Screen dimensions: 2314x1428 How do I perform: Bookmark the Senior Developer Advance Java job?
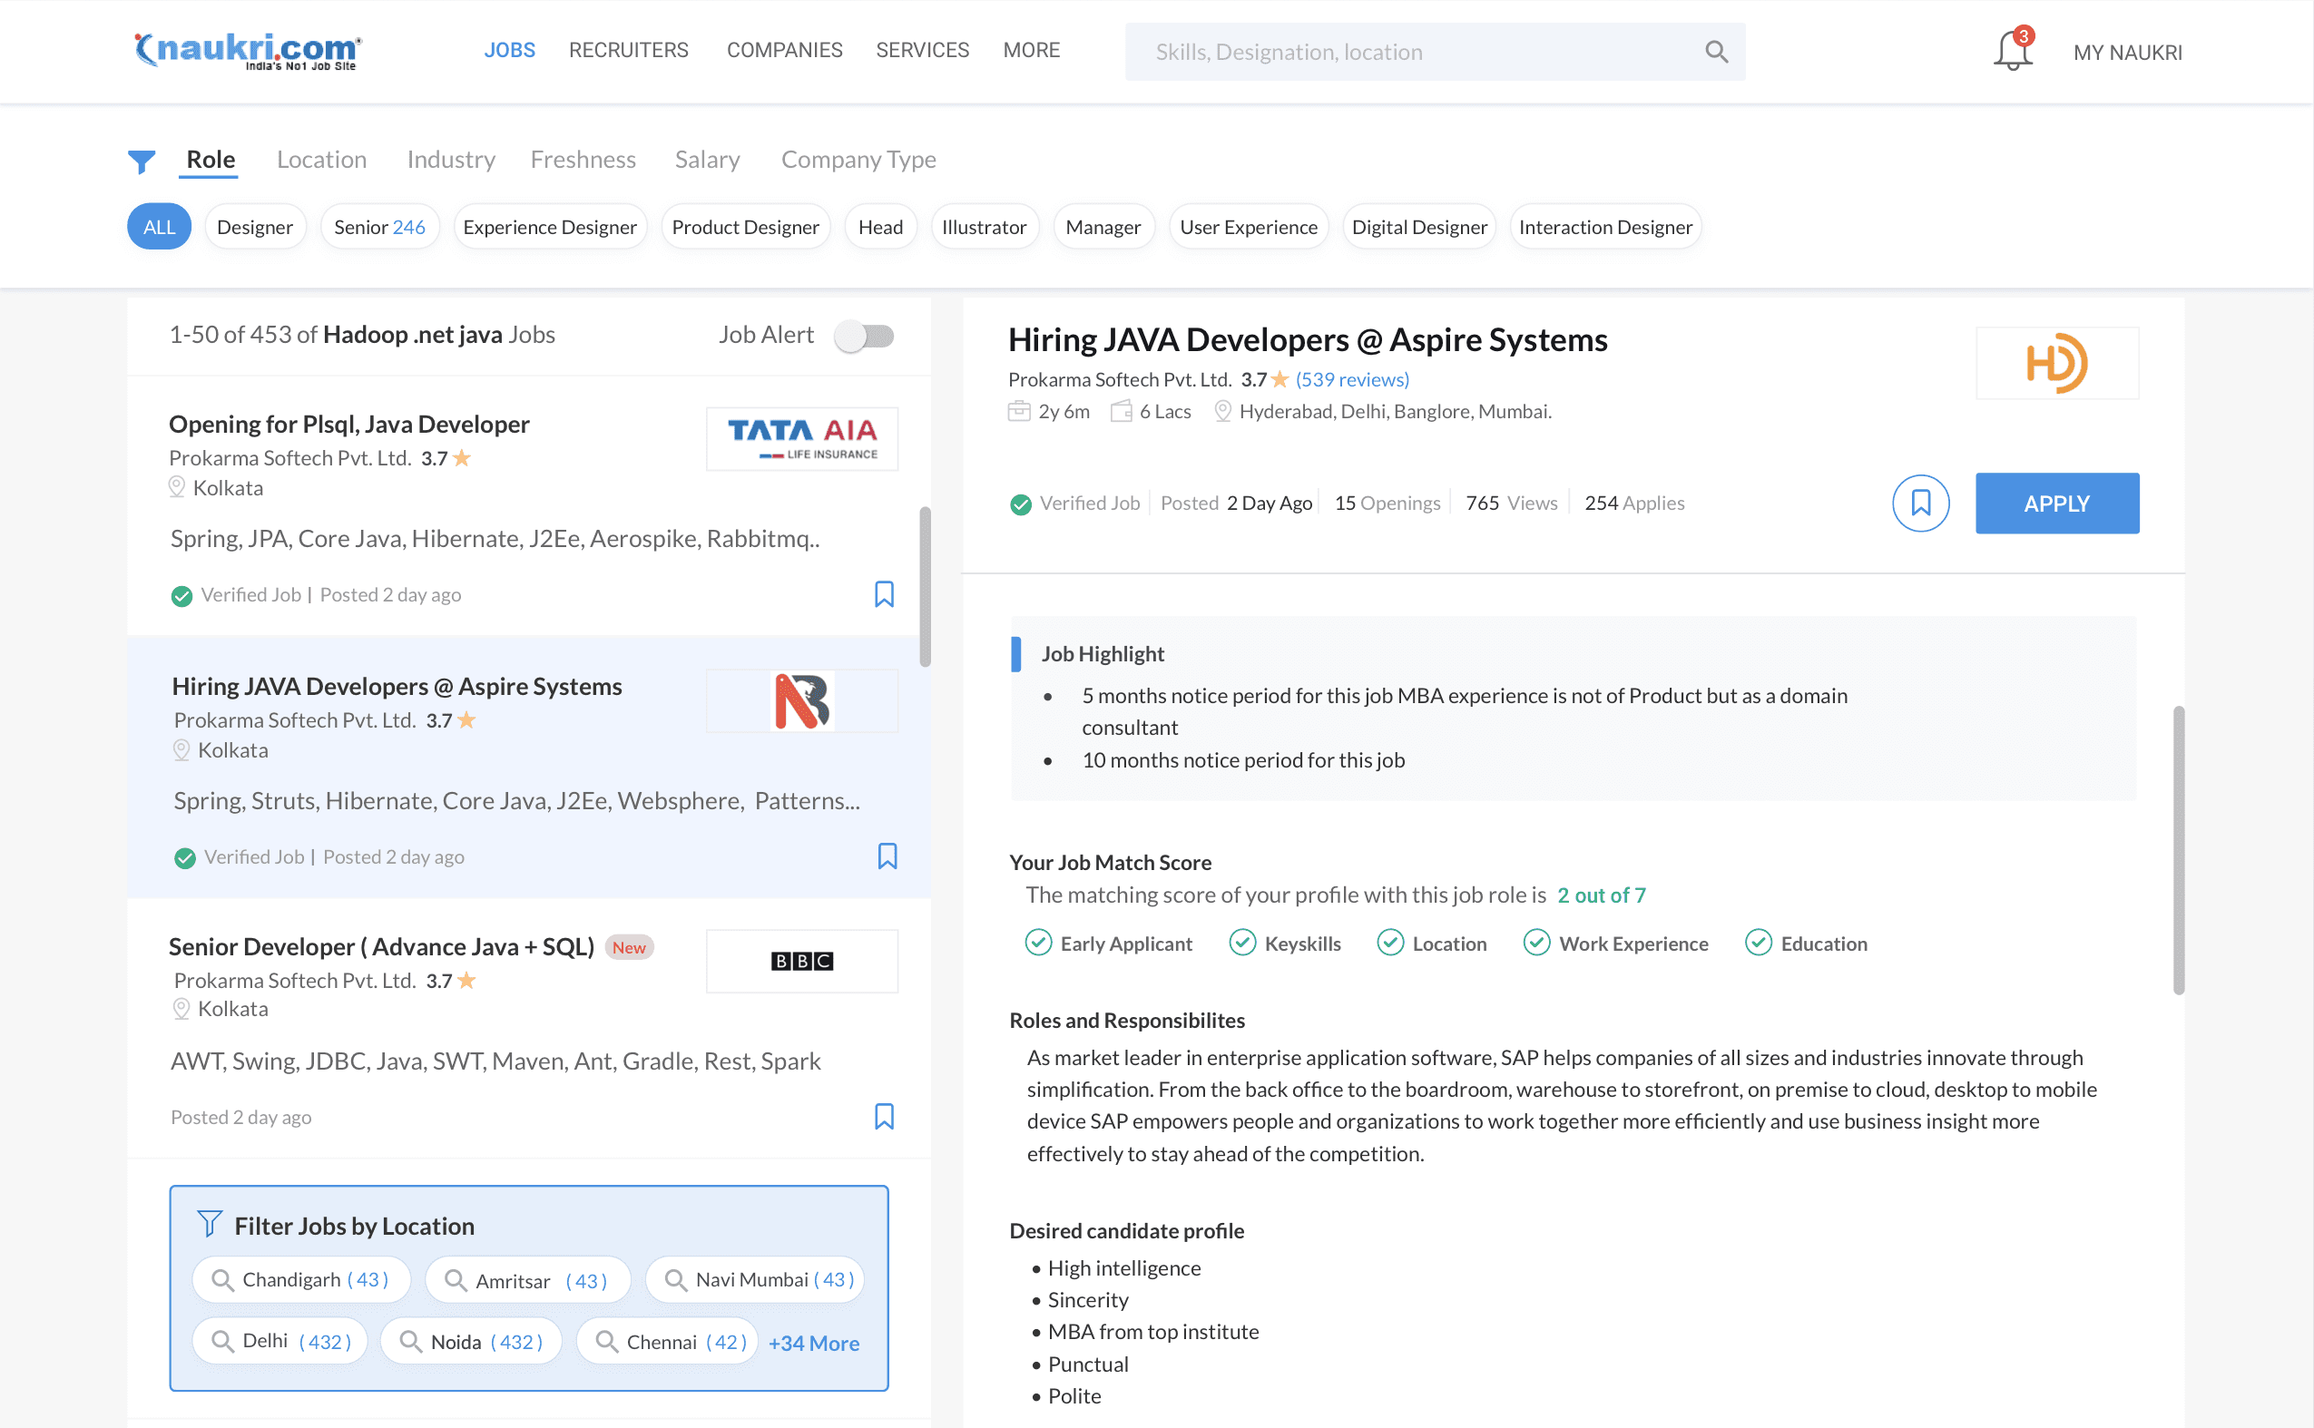pos(883,1116)
